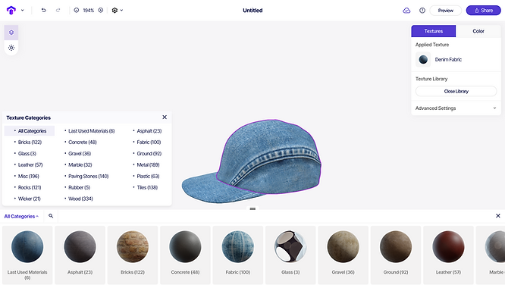The height and width of the screenshot is (285, 505).
Task: Choose Misc (196) category
Action: pyautogui.click(x=28, y=176)
